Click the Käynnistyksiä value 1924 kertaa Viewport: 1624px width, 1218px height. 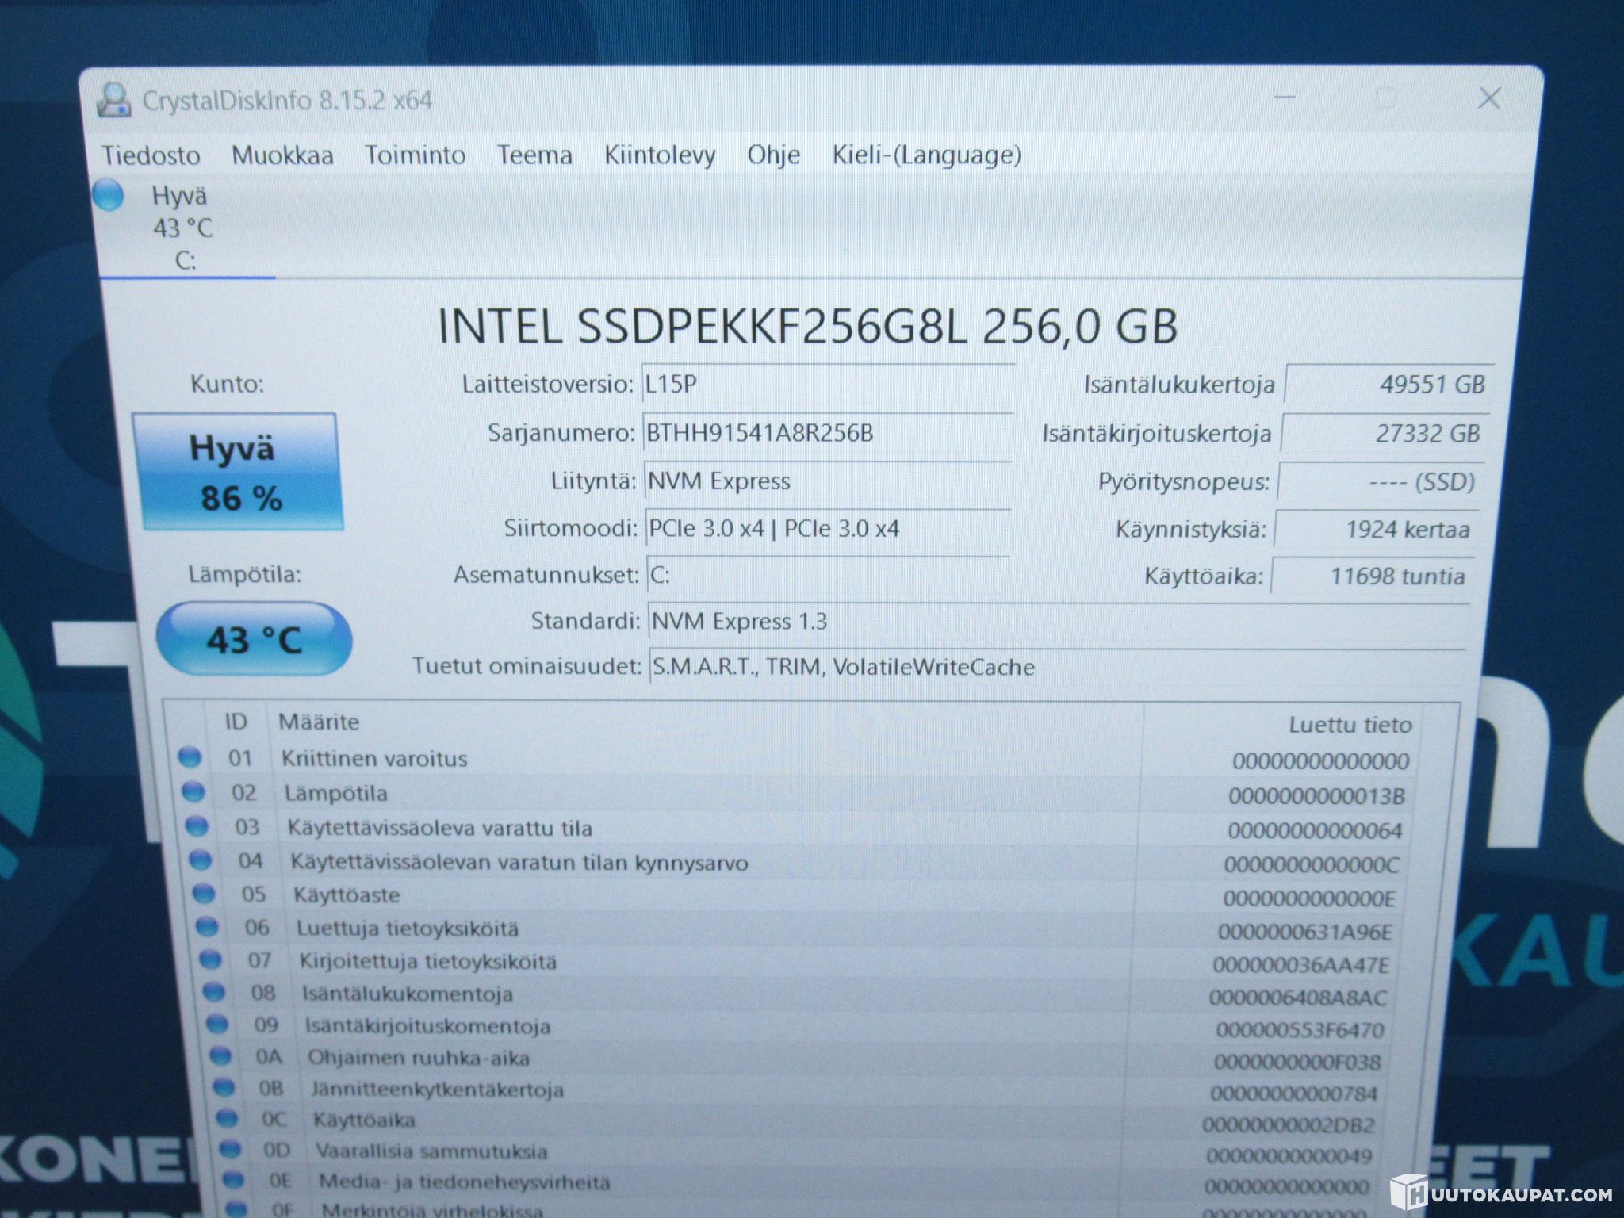1377,529
